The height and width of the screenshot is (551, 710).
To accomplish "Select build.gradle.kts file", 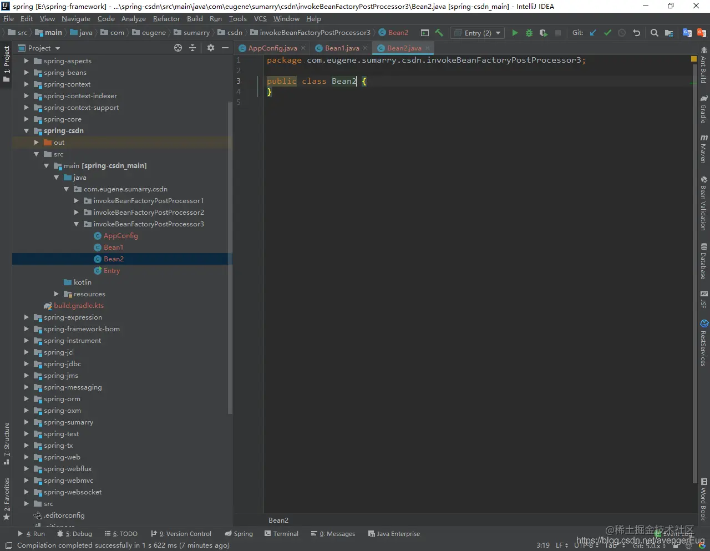I will point(74,306).
